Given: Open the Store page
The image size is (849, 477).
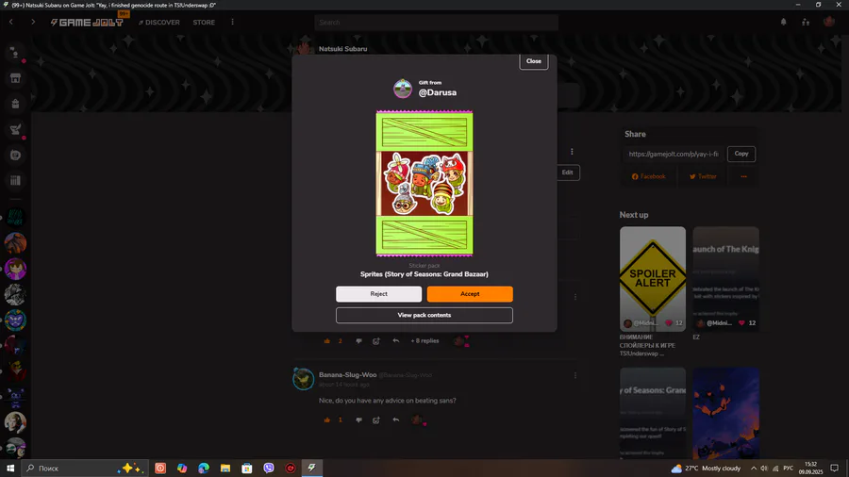Looking at the screenshot, I should 204,23.
